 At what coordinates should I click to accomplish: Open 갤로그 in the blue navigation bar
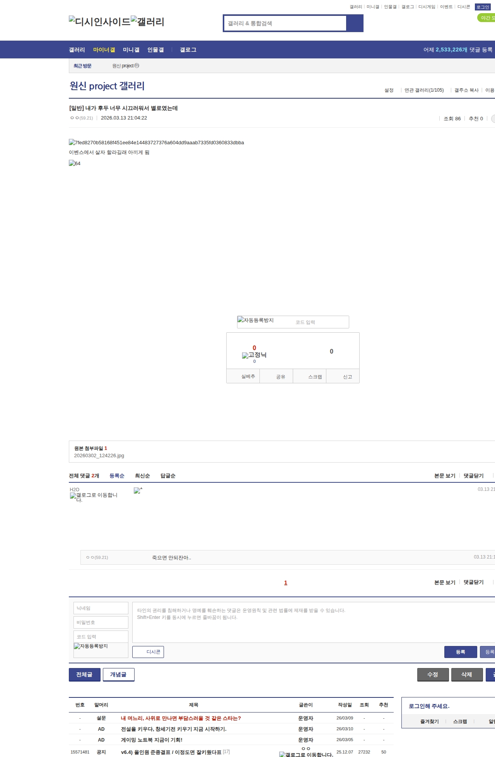[188, 50]
